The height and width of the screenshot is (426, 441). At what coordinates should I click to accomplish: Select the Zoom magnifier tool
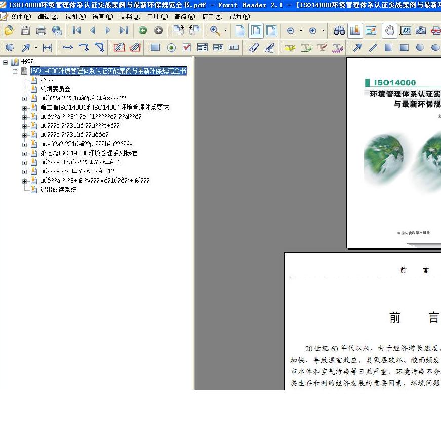pyautogui.click(x=215, y=30)
